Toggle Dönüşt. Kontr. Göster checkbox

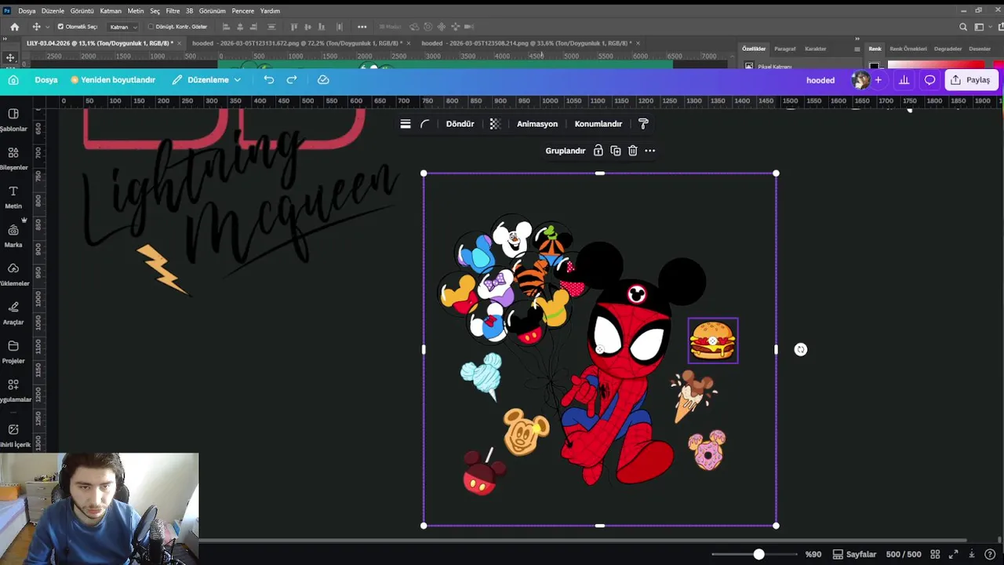pyautogui.click(x=151, y=27)
